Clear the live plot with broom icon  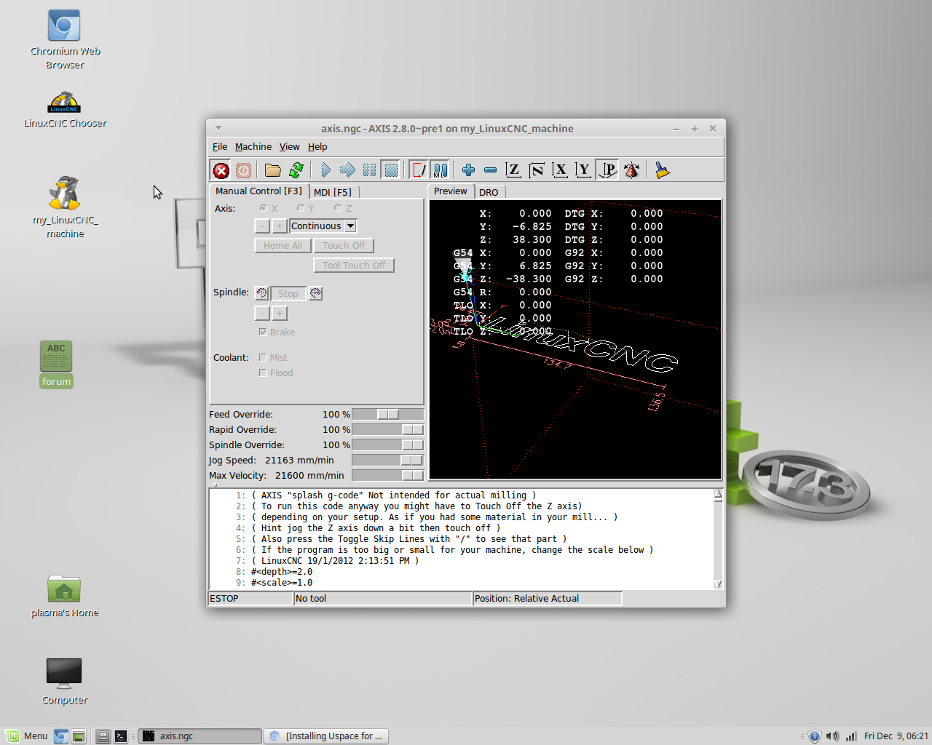pos(661,170)
